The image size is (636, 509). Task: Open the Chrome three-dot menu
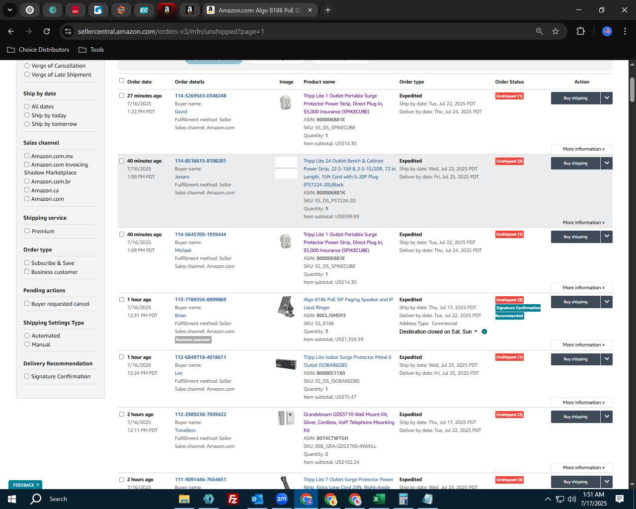click(x=624, y=31)
